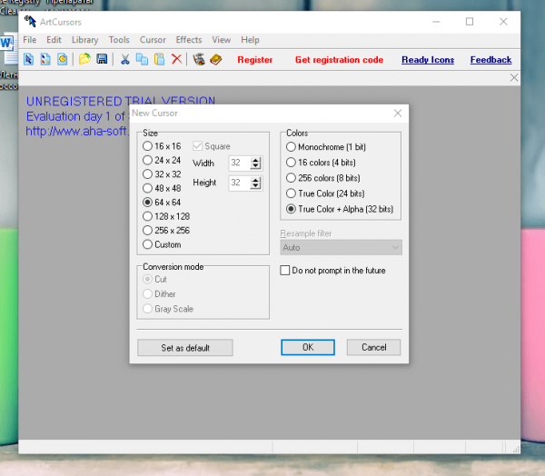Close the New Cursor dialog
This screenshot has height=476, width=545.
(x=398, y=113)
